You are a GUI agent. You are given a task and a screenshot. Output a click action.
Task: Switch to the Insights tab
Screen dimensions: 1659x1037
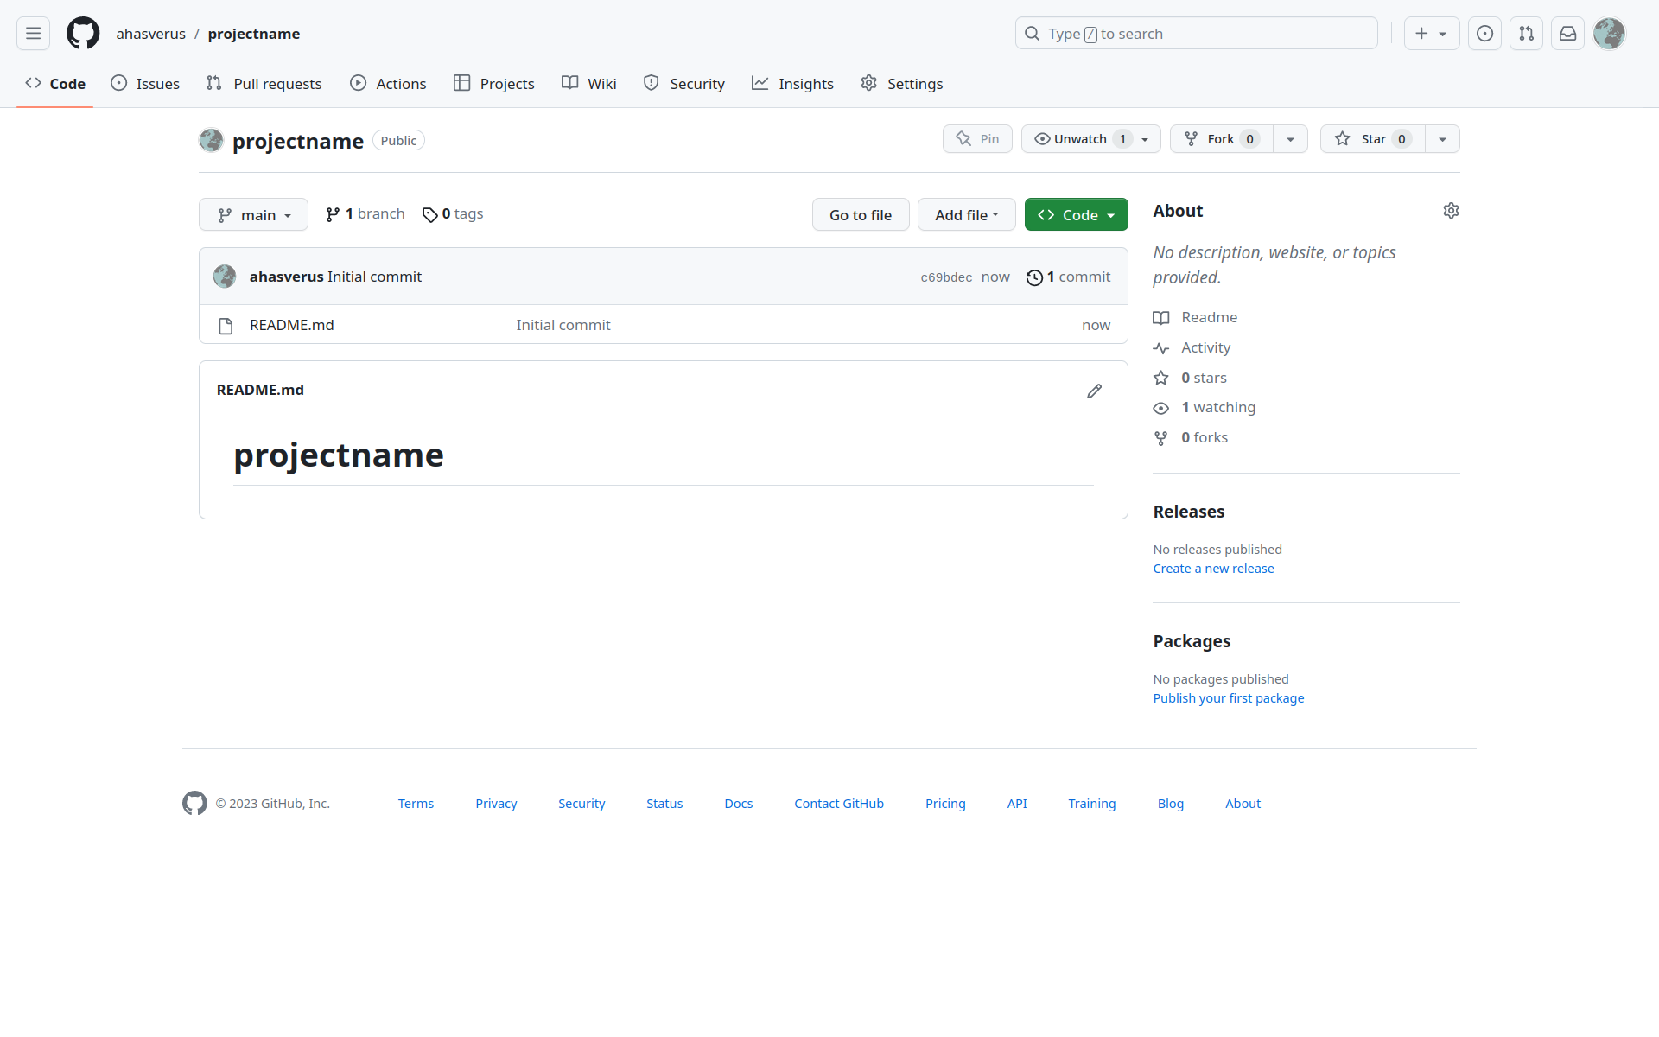click(792, 84)
